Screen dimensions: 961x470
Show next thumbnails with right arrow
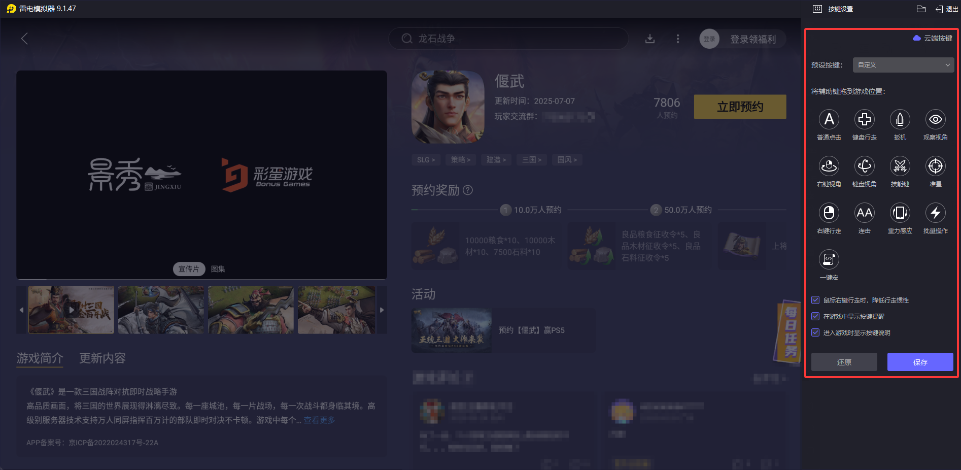pos(382,310)
